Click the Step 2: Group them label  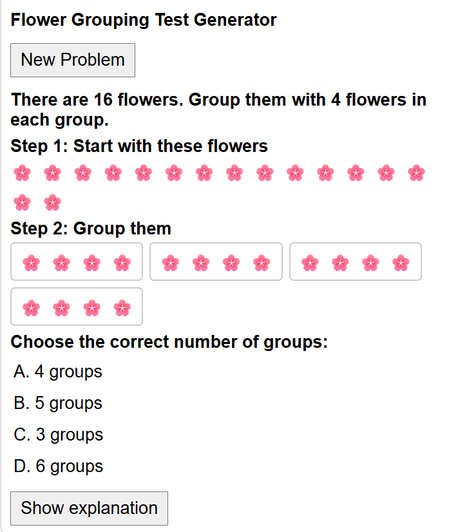click(91, 229)
